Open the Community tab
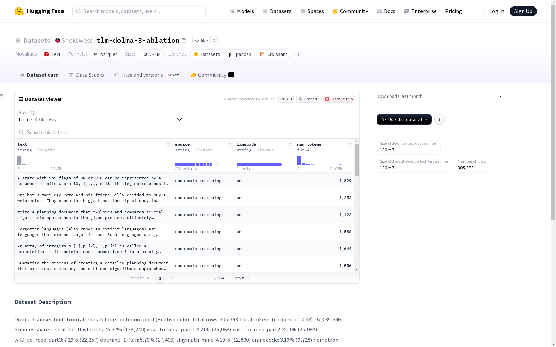Image resolution: width=556 pixels, height=347 pixels. point(212,75)
